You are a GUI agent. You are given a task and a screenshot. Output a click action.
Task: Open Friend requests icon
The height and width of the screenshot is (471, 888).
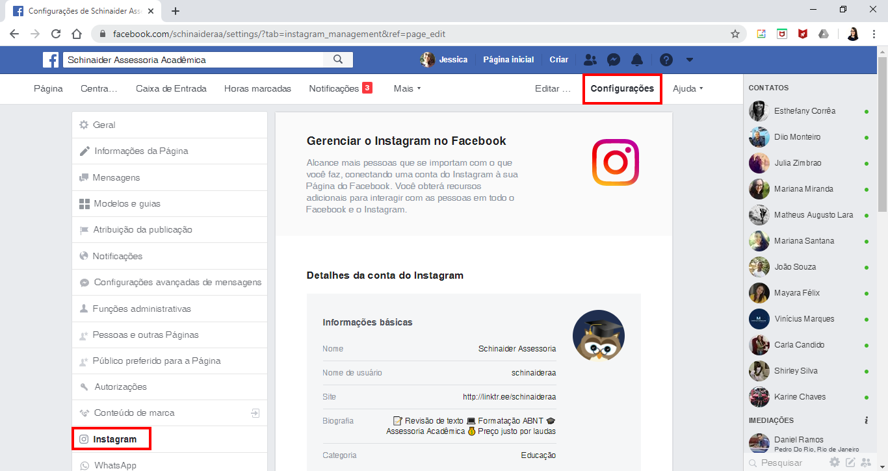click(x=590, y=60)
